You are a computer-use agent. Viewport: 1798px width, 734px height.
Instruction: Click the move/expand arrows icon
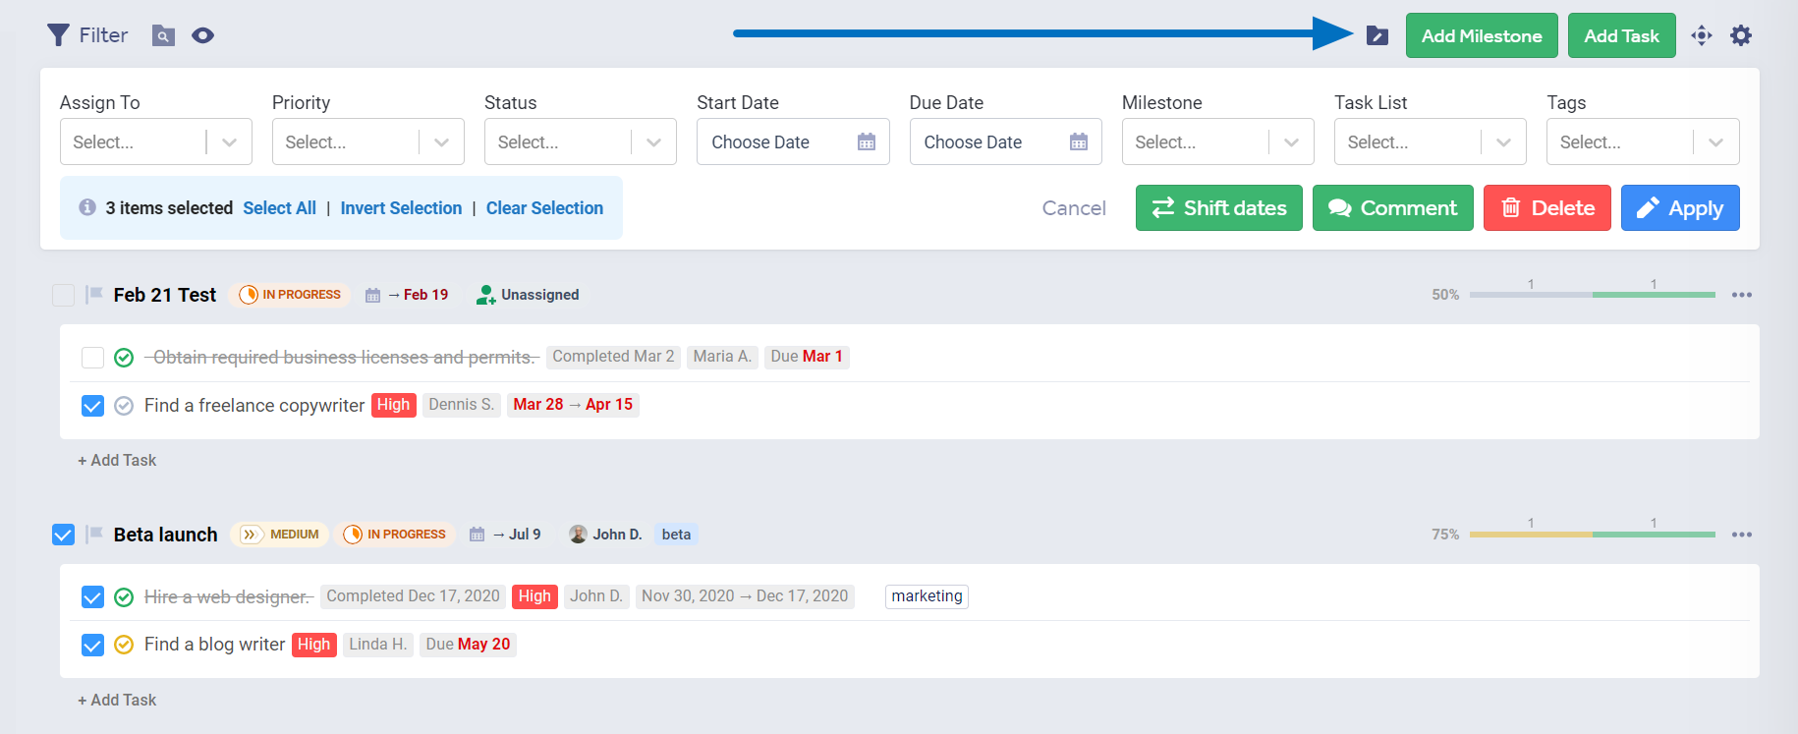(x=1701, y=36)
